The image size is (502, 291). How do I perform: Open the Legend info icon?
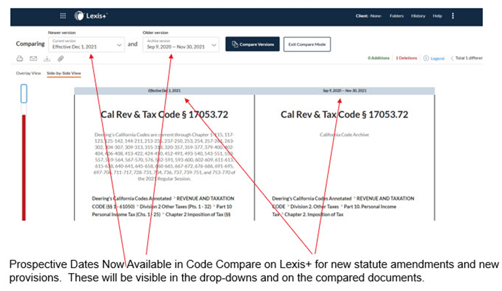coord(426,58)
